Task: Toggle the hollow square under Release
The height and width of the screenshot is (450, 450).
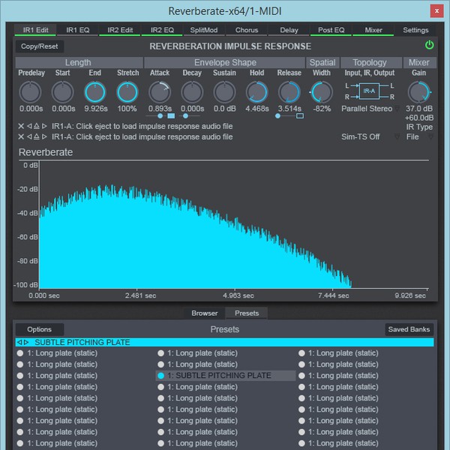Action: 300,116
